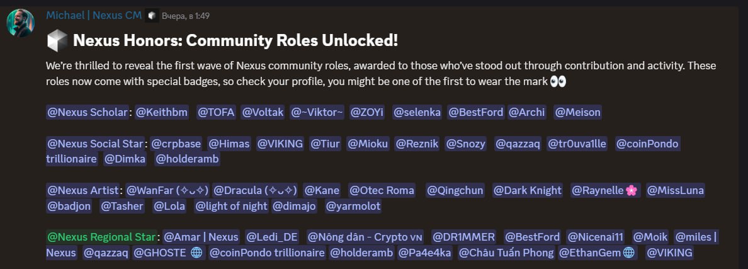Click the @Amar | Nexus mention
748x269 pixels.
tap(200, 237)
